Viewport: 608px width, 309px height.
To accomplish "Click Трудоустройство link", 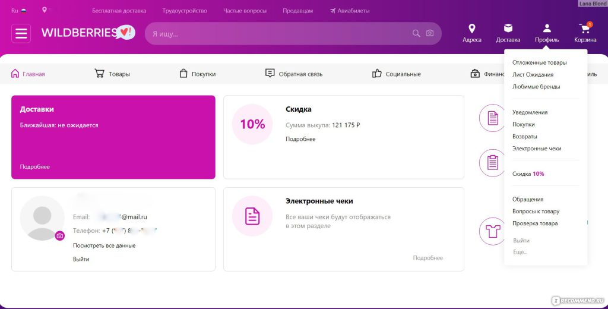I will point(185,11).
